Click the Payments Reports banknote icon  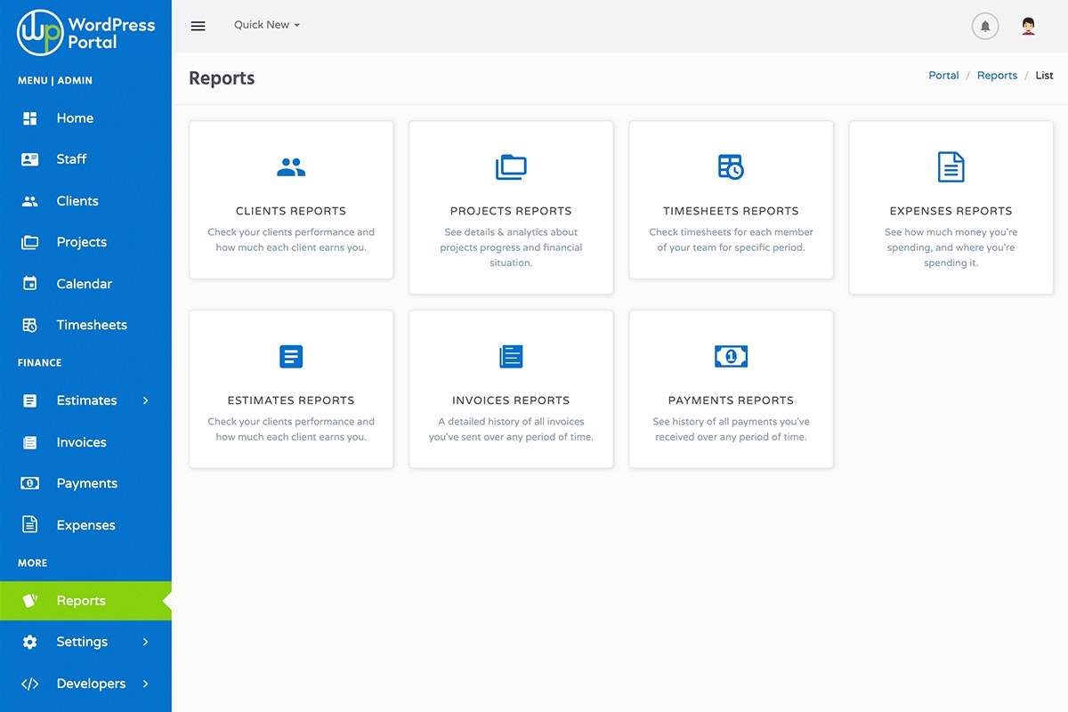click(x=730, y=356)
